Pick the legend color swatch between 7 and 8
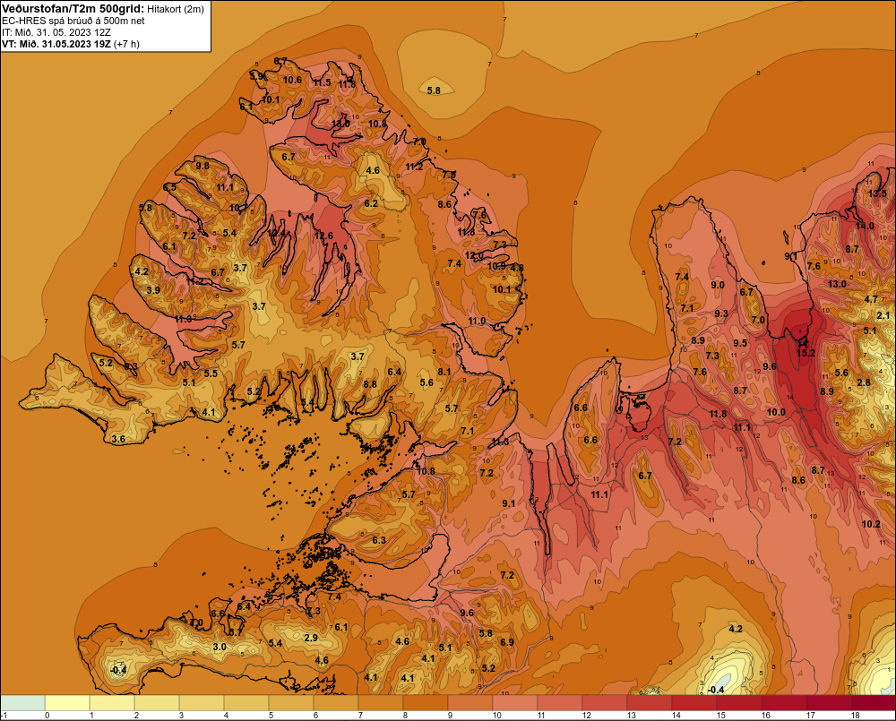 (x=381, y=702)
